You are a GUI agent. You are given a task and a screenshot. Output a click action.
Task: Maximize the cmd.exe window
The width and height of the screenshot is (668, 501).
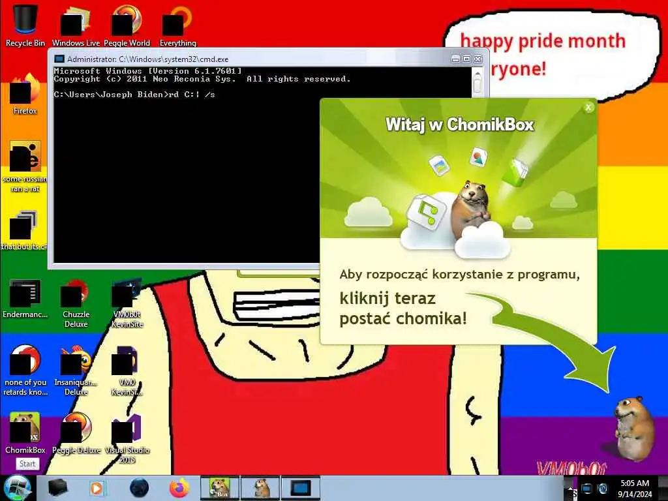click(466, 59)
